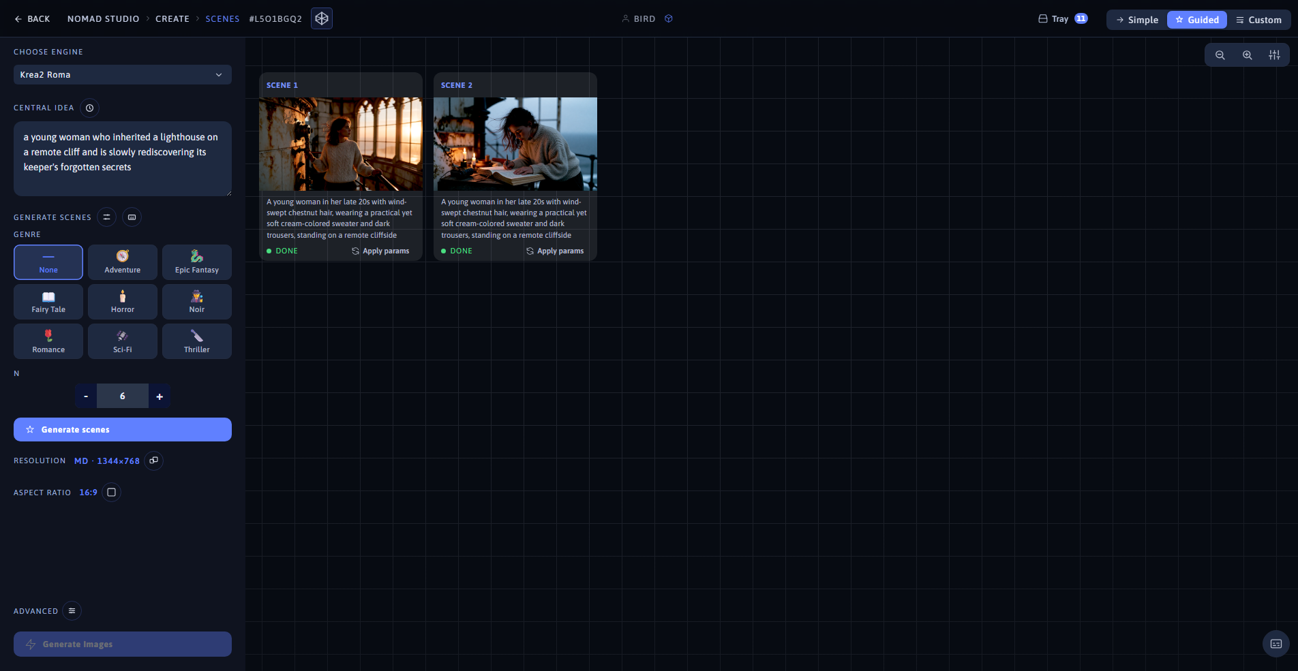Go to the NOMAD STUDIO breadcrumb
Image resolution: width=1298 pixels, height=671 pixels.
[103, 19]
